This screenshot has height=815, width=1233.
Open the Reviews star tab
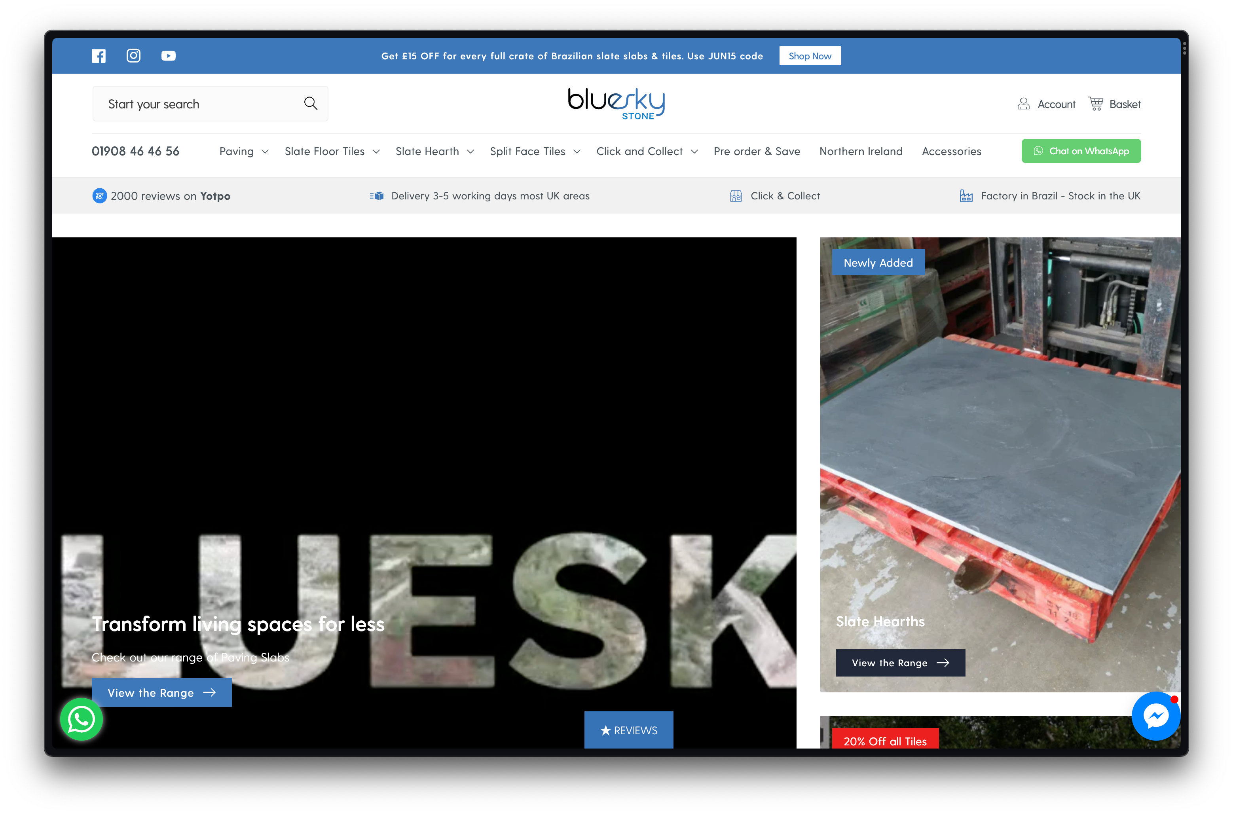628,730
